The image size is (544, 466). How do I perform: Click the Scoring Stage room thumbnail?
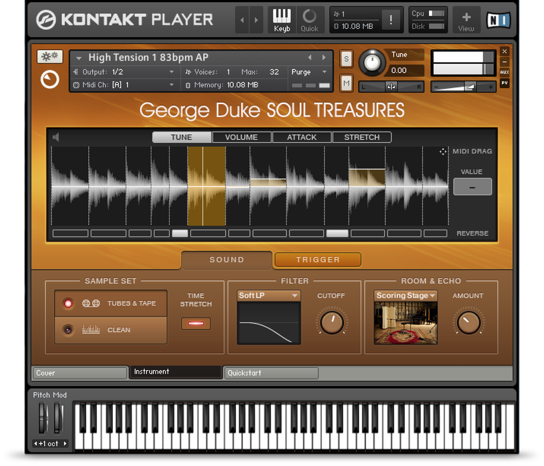[x=405, y=323]
